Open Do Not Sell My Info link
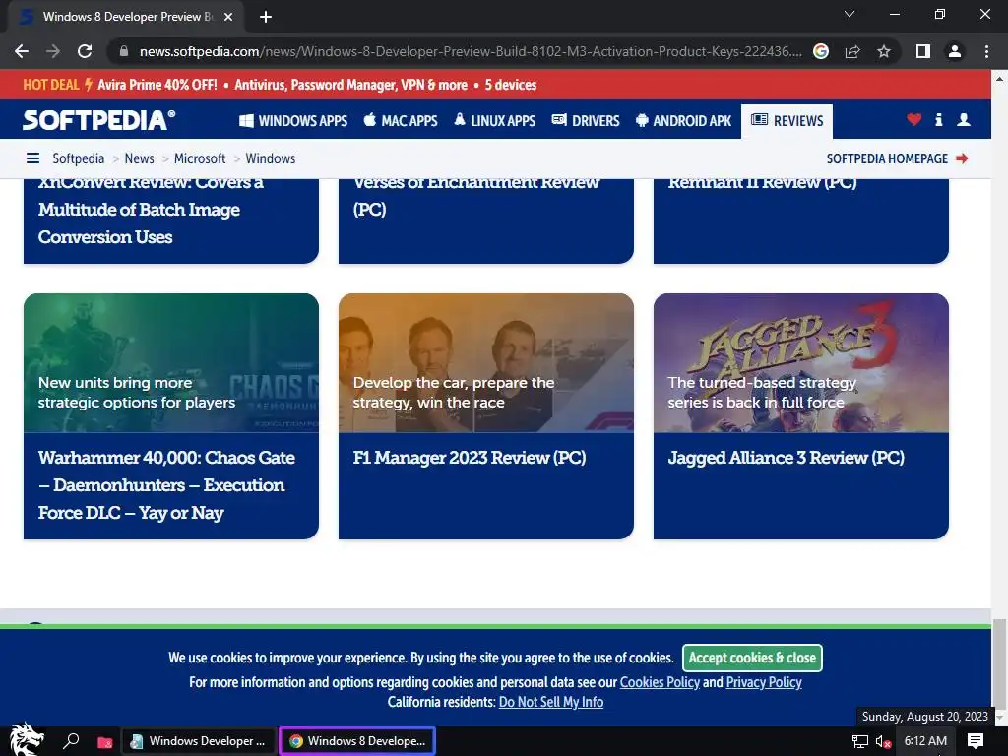Screen dimensions: 1008x756 (x=551, y=702)
